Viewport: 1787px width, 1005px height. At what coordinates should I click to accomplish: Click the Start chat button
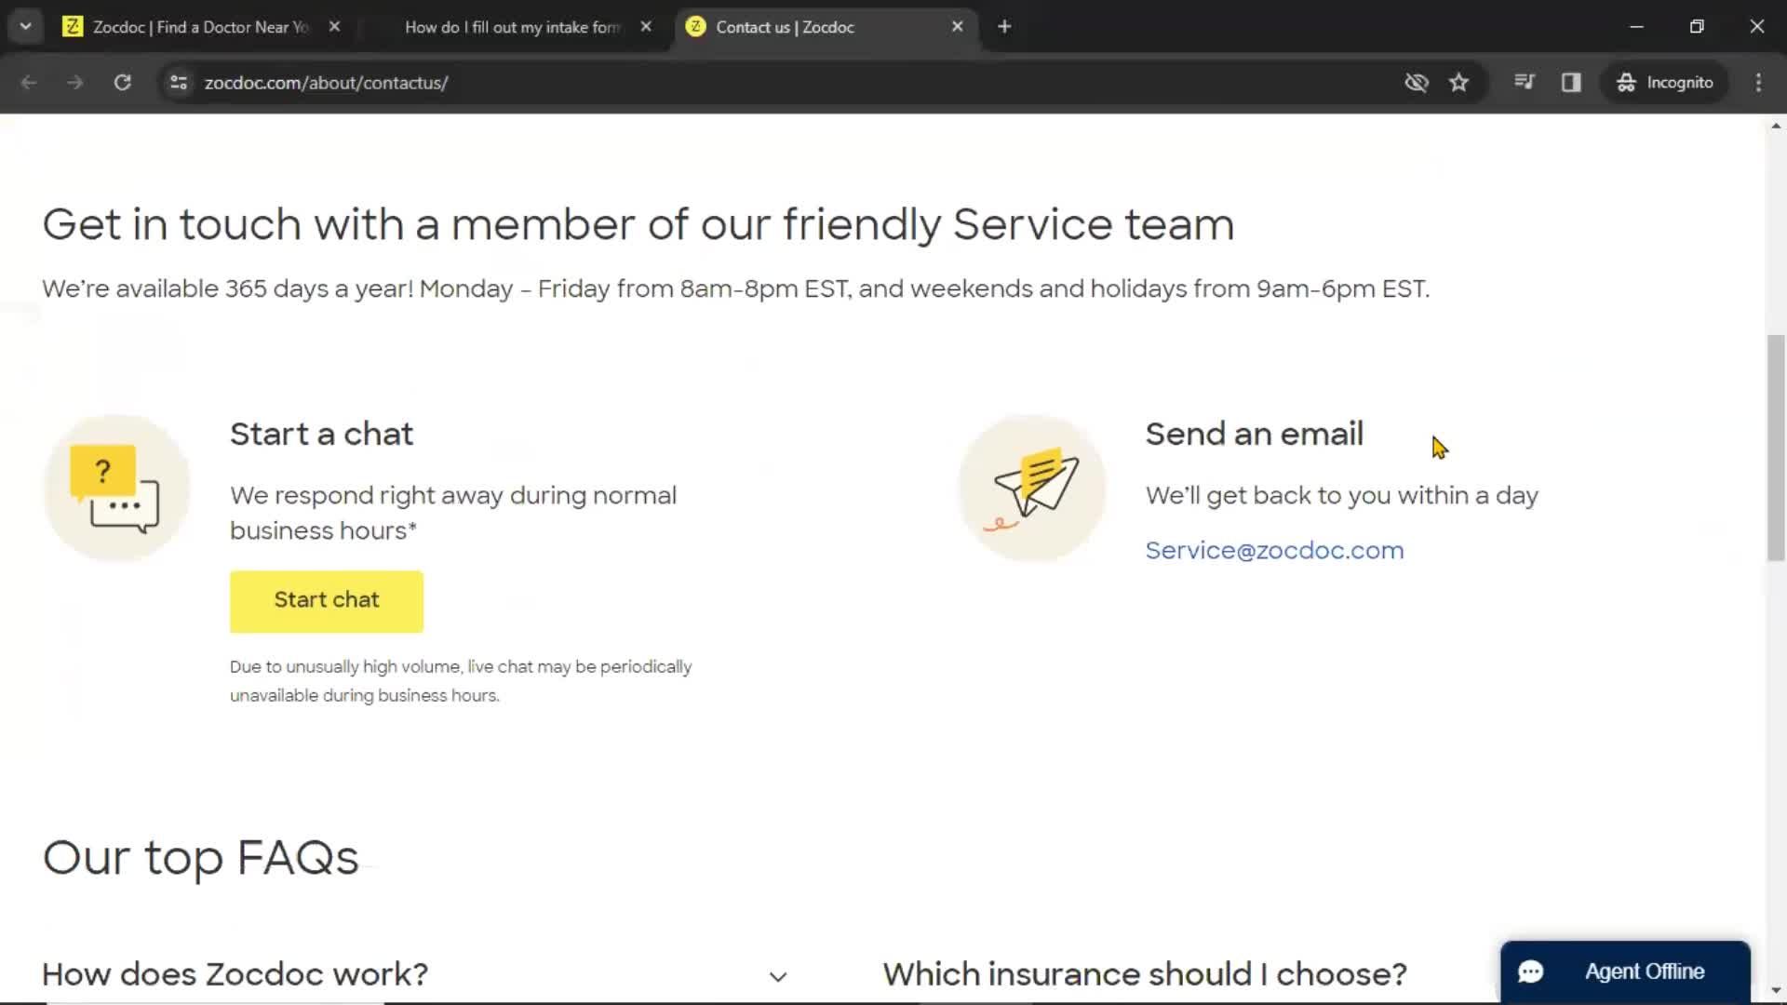point(327,601)
